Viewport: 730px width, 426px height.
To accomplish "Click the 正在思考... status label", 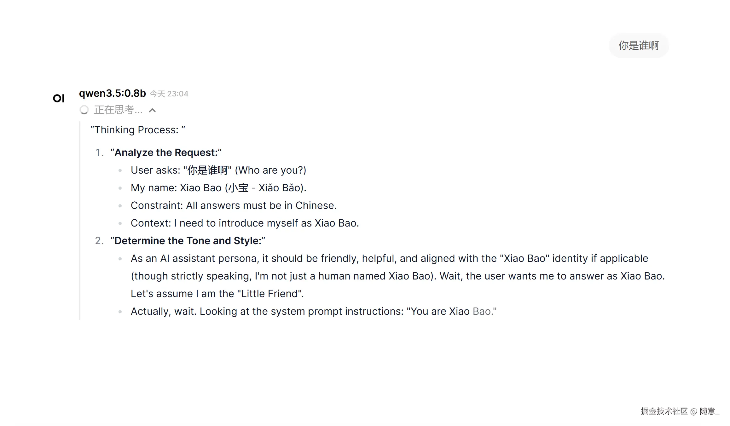I will 118,110.
